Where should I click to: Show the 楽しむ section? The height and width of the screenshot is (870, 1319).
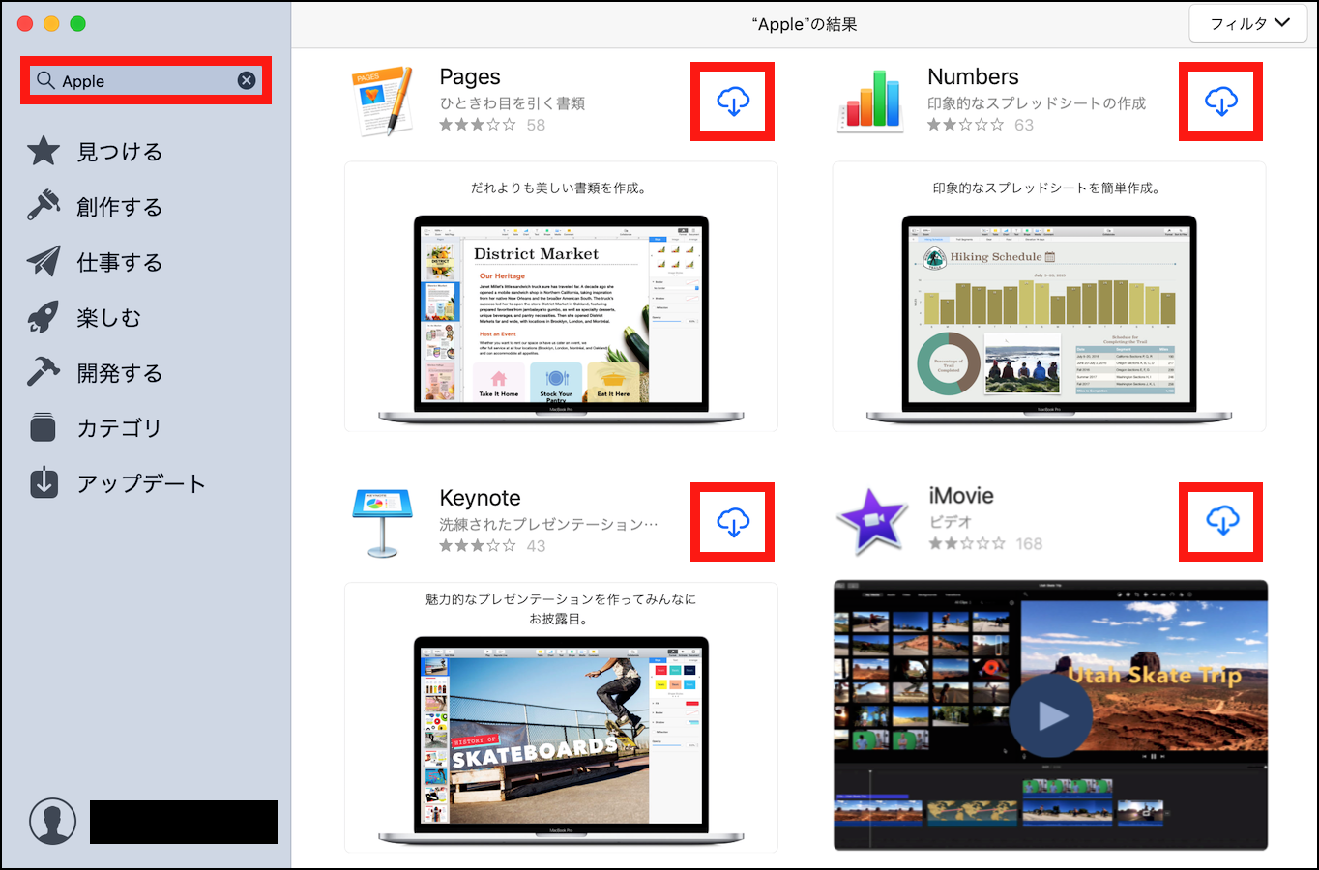tap(109, 317)
